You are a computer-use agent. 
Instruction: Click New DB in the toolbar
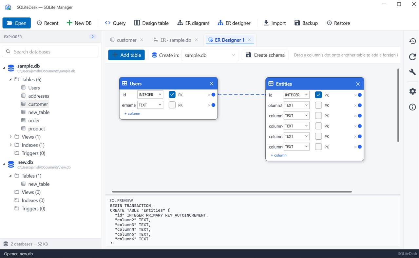[x=79, y=23]
